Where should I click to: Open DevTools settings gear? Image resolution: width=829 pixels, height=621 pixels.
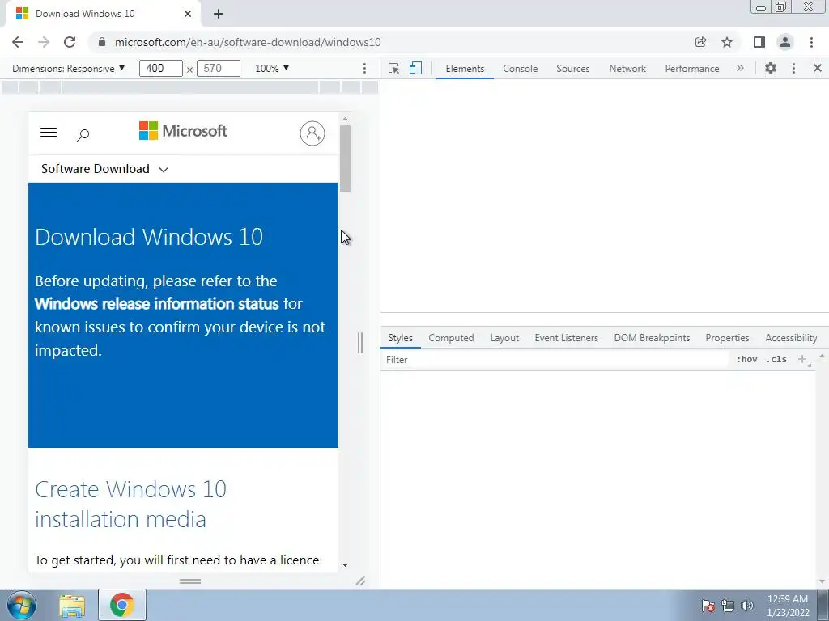[x=771, y=68]
